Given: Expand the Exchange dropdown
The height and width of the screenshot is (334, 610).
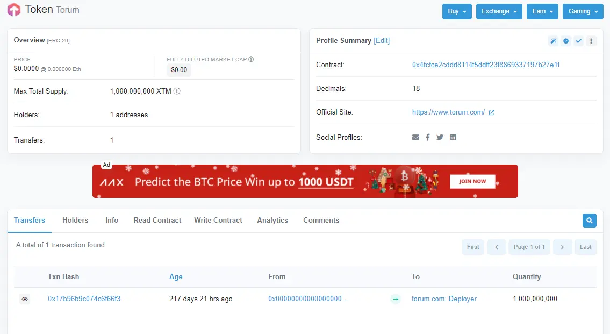Looking at the screenshot, I should 499,11.
